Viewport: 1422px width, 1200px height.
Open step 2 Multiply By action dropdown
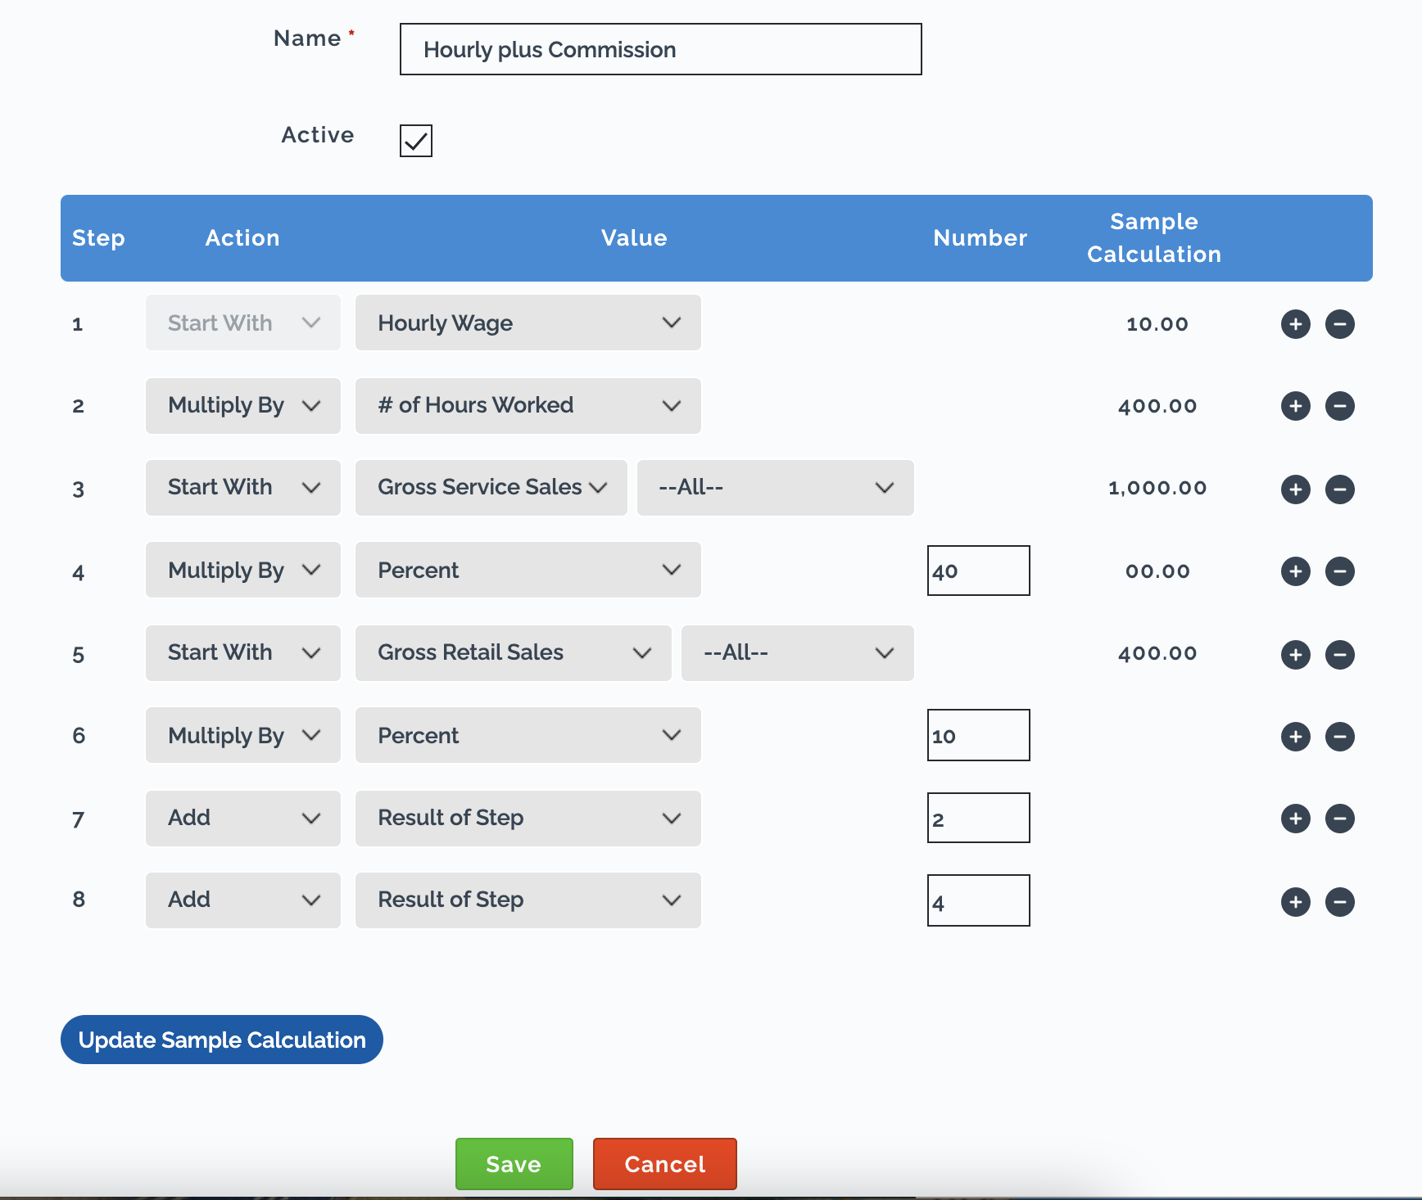coord(243,406)
